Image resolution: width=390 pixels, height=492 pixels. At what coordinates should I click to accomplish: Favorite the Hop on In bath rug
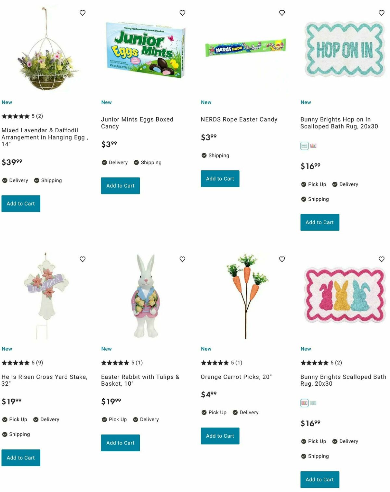pos(382,13)
